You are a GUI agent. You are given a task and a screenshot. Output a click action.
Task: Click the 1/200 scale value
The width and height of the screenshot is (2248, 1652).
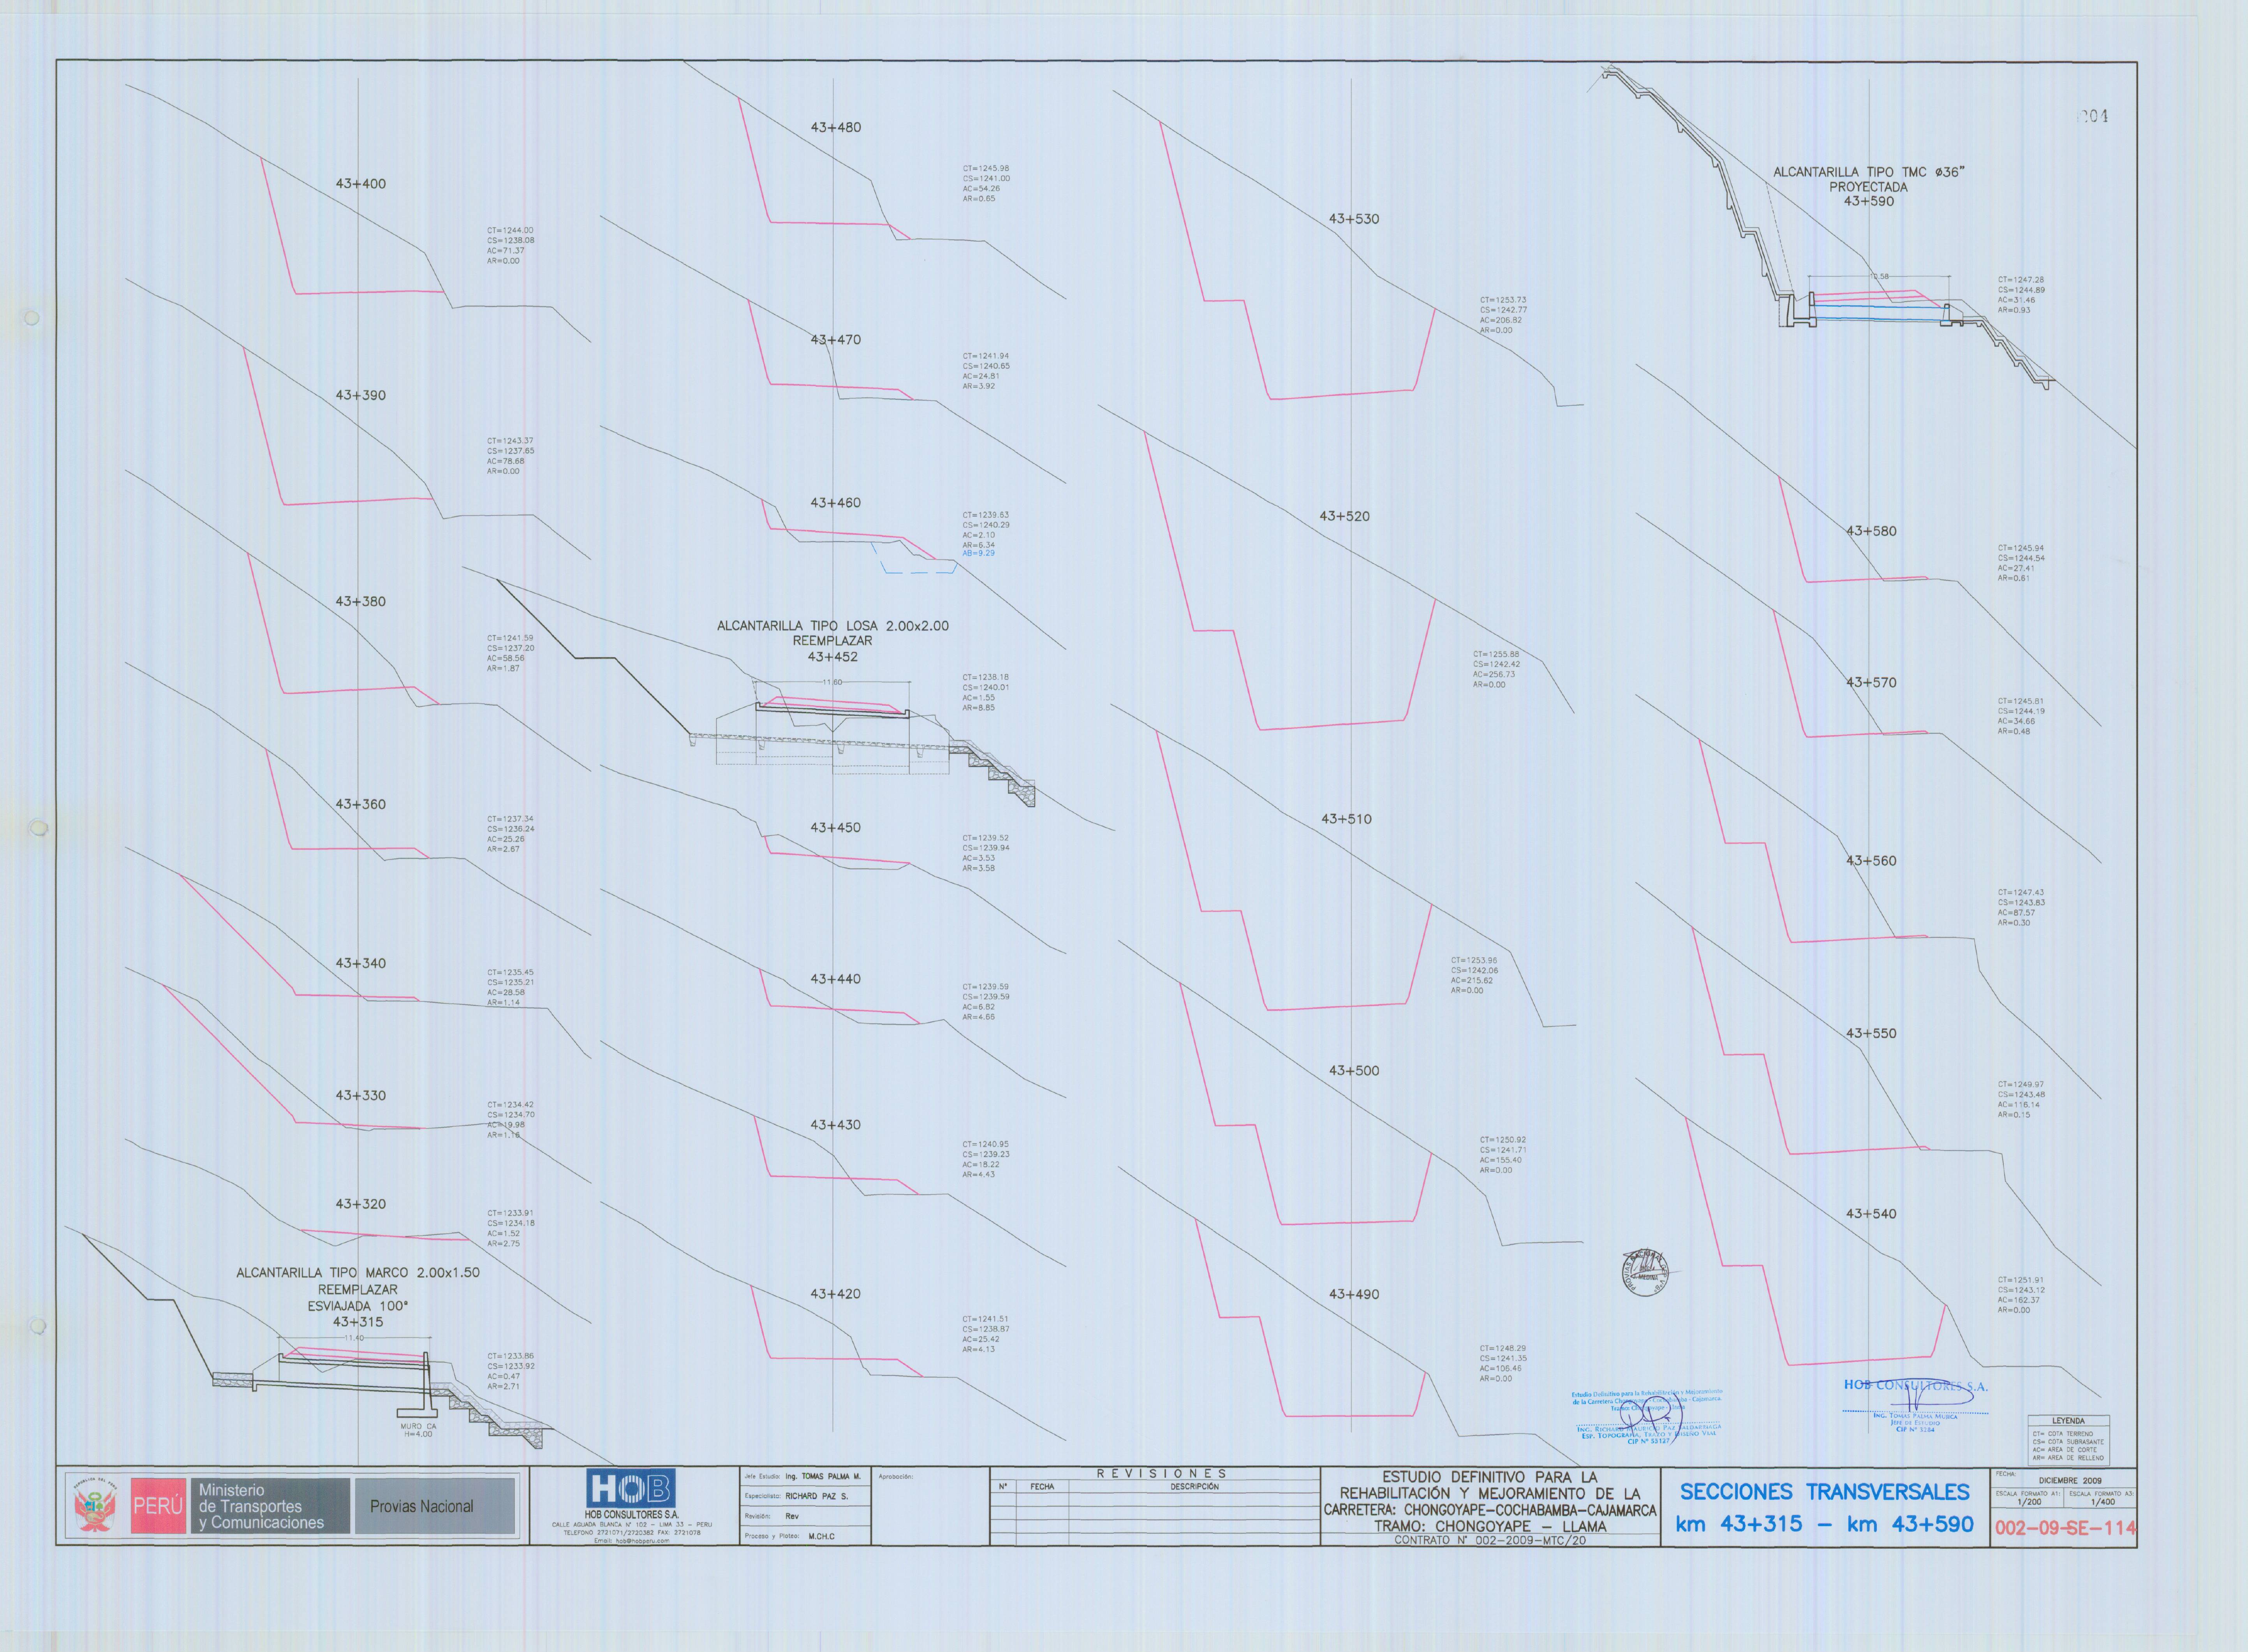coord(2029,1502)
